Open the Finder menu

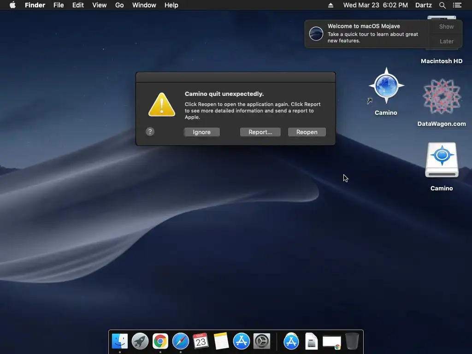pyautogui.click(x=35, y=5)
